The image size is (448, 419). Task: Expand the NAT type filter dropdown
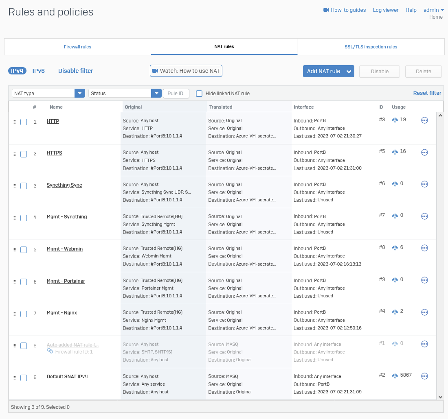coord(79,93)
